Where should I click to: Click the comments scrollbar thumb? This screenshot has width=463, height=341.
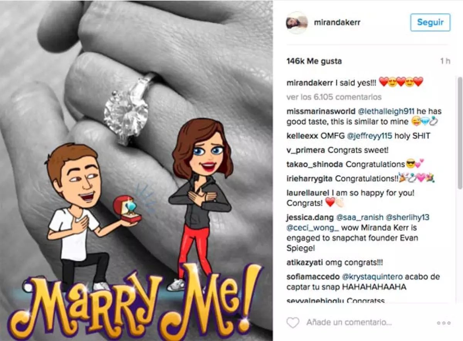coord(459,133)
